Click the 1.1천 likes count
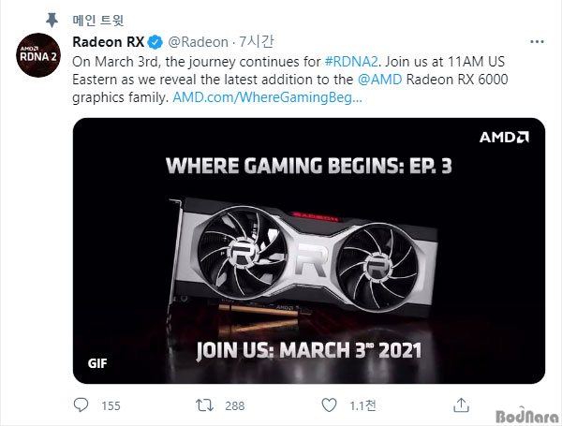 coord(362,405)
